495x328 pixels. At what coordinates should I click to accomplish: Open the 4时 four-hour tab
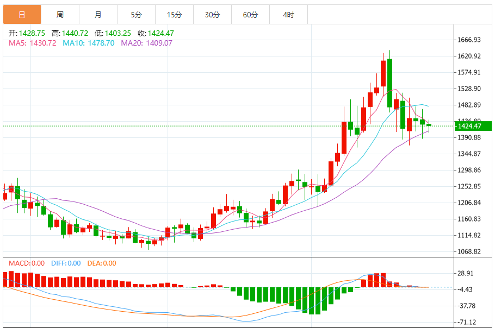[x=288, y=15]
